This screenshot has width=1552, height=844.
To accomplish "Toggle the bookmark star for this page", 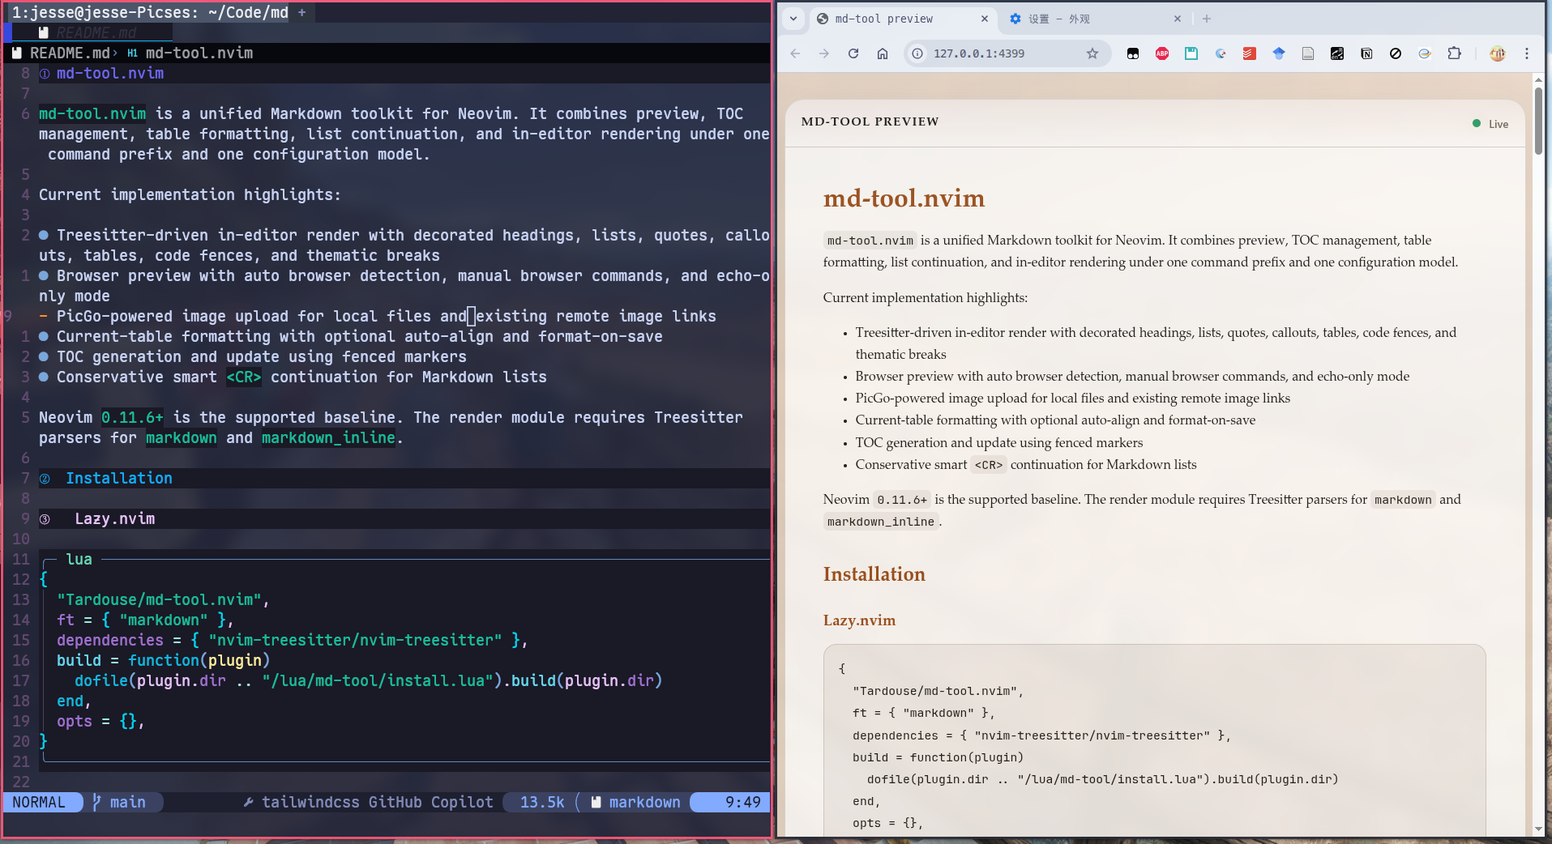I will [1092, 53].
